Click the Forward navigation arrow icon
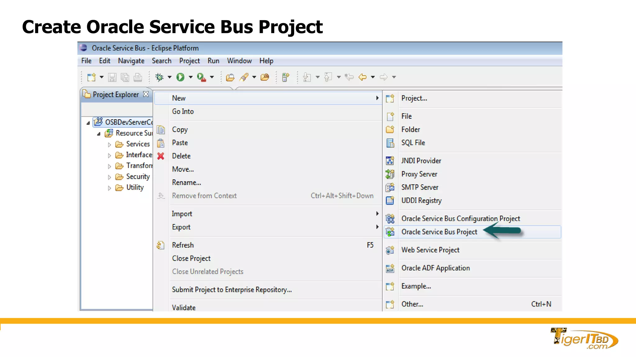The height and width of the screenshot is (357, 636). 384,77
